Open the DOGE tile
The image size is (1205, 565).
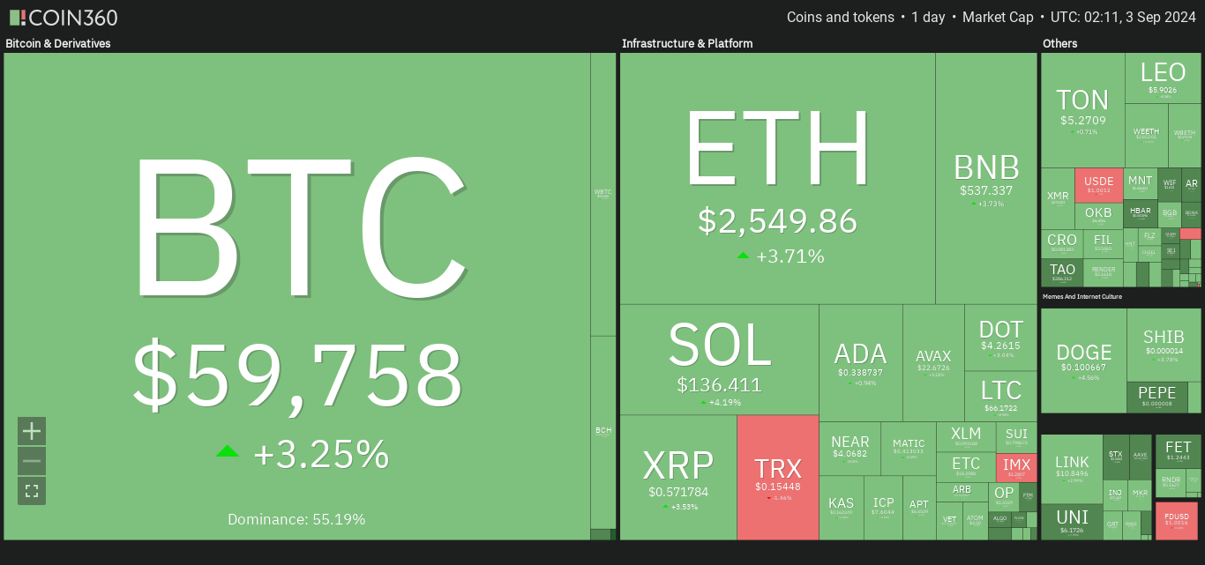pos(1083,361)
